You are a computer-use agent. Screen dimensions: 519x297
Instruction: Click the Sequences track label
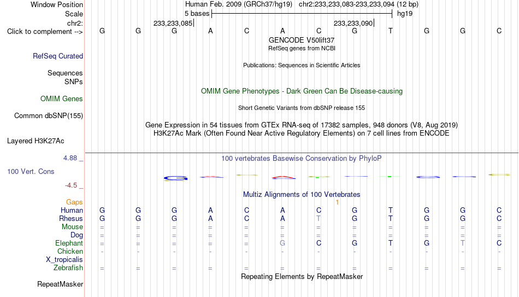point(65,73)
